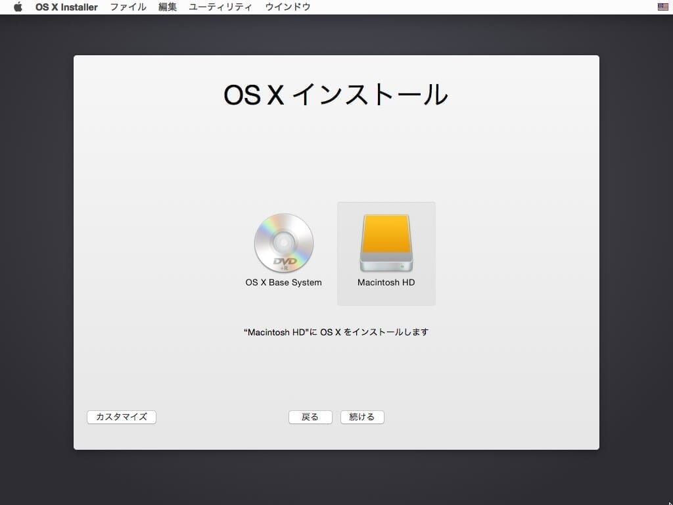
Task: Click the カスタマイズ button
Action: (x=122, y=417)
